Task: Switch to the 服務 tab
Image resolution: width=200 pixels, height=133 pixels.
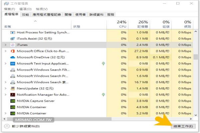Action: (x=110, y=15)
